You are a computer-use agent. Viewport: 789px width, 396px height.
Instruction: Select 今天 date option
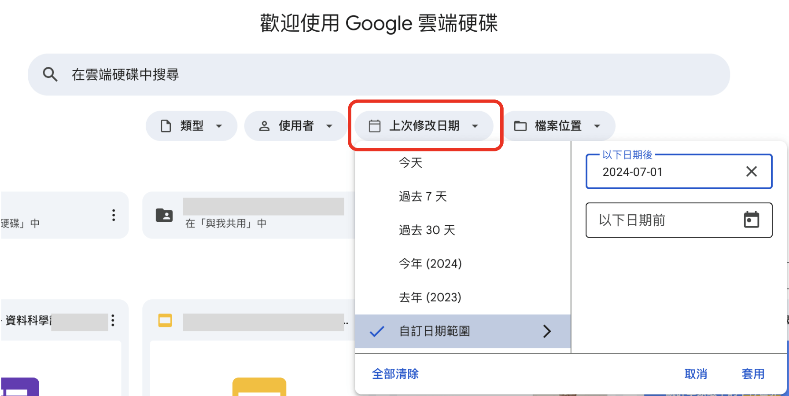[x=463, y=163]
